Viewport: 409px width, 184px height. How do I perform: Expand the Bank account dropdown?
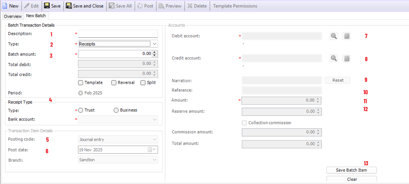155,120
